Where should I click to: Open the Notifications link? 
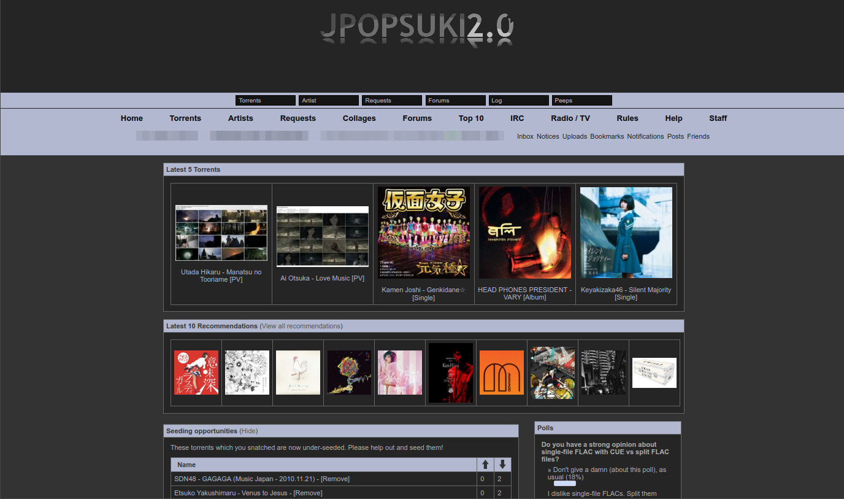click(645, 136)
